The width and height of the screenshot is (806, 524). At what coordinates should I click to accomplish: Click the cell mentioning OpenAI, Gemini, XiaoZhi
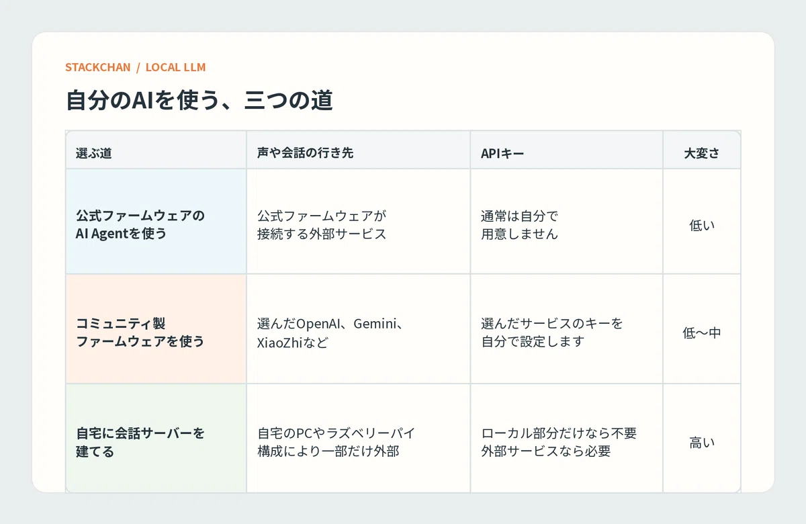tap(359, 329)
